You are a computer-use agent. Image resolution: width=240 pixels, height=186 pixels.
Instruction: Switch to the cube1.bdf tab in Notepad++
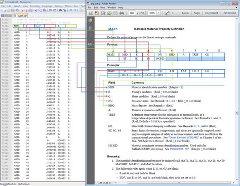tap(21, 16)
